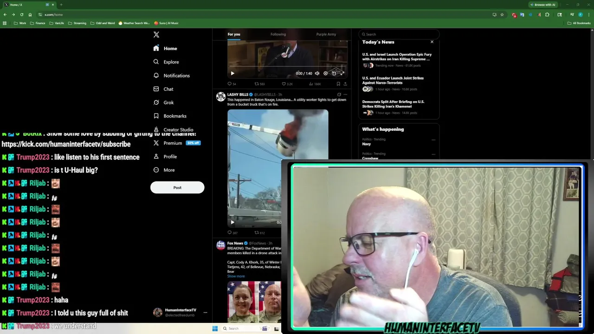
Task: Open the top video's settings gear
Action: [x=325, y=73]
